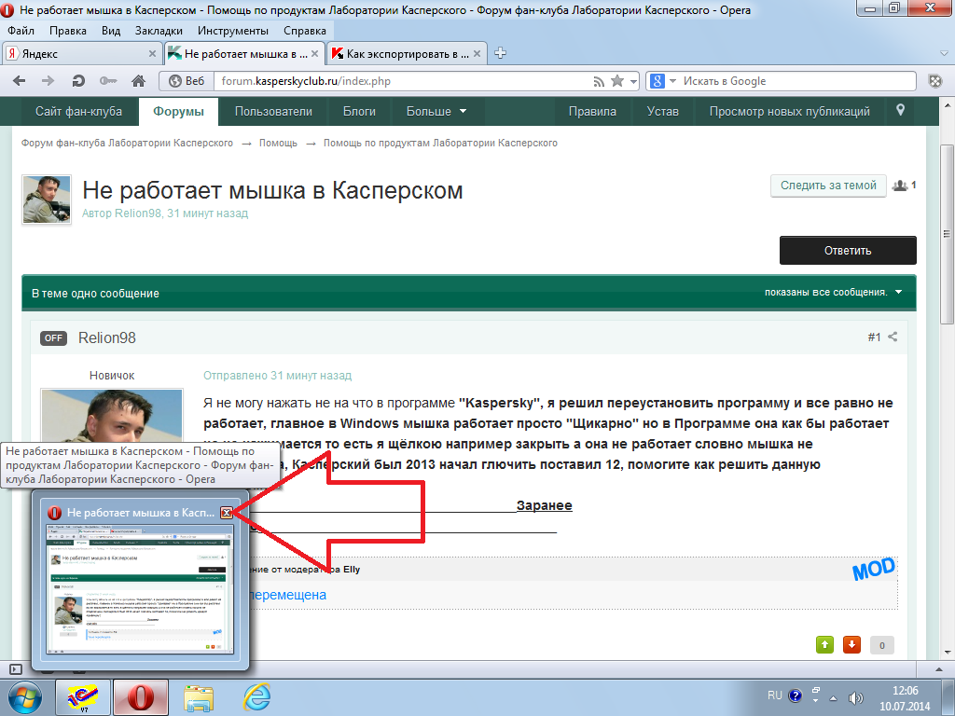Click inside the address bar URL field
Screen dimensions: 955x716
coord(401,81)
